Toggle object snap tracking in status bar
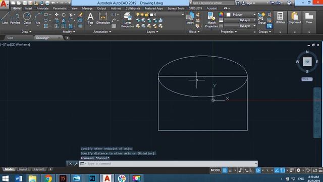The image size is (323, 182). point(277,170)
